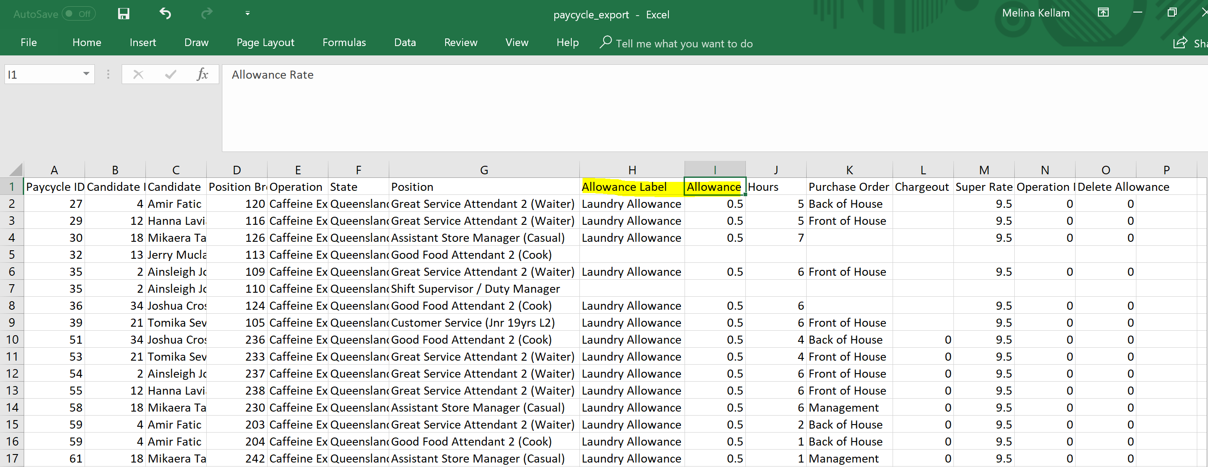Click the Enter checkmark icon in formula bar
Image resolution: width=1208 pixels, height=467 pixels.
click(171, 75)
